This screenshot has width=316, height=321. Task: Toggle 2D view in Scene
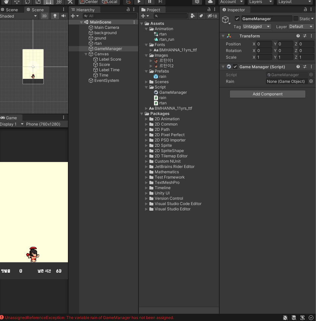[x=44, y=16]
